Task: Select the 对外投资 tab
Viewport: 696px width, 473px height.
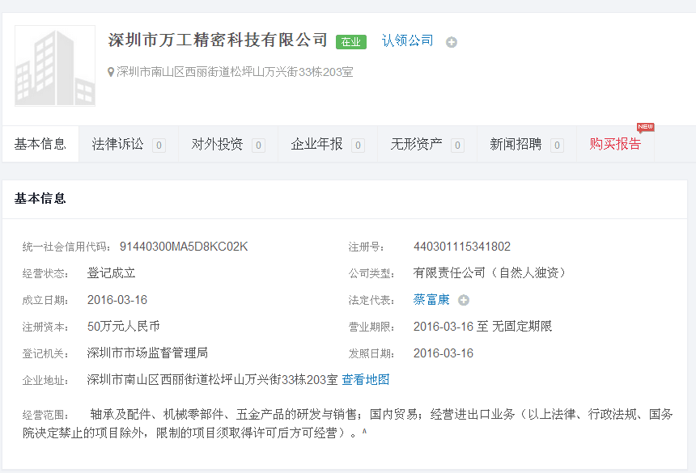Action: (217, 145)
